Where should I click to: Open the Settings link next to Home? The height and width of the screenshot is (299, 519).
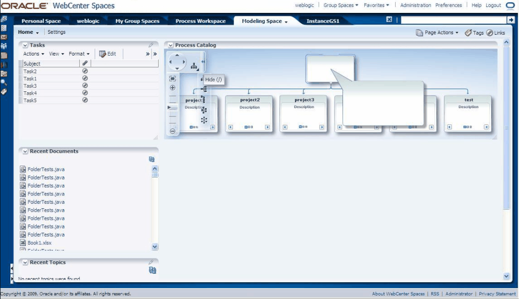click(57, 32)
